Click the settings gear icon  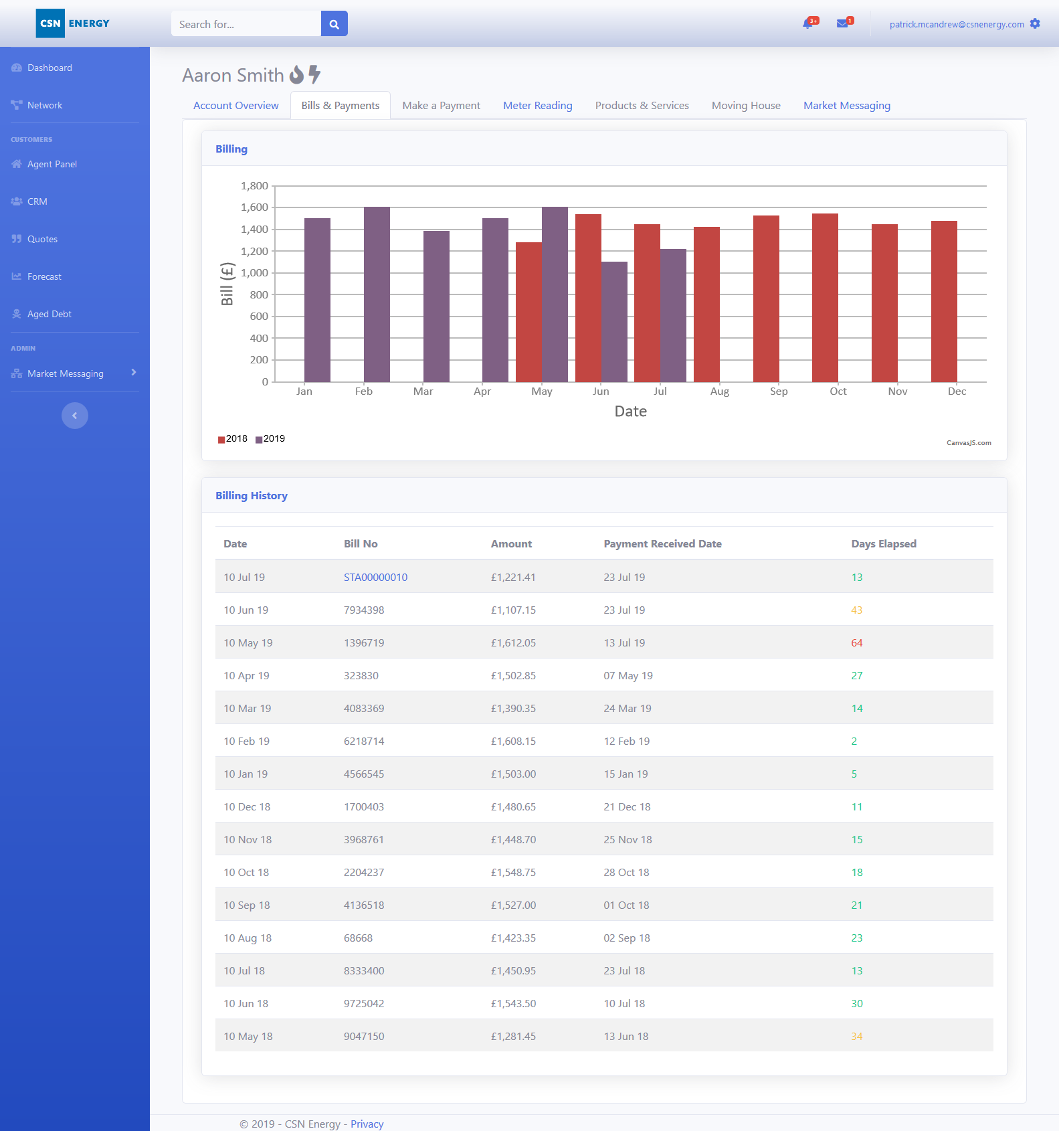click(x=1035, y=24)
